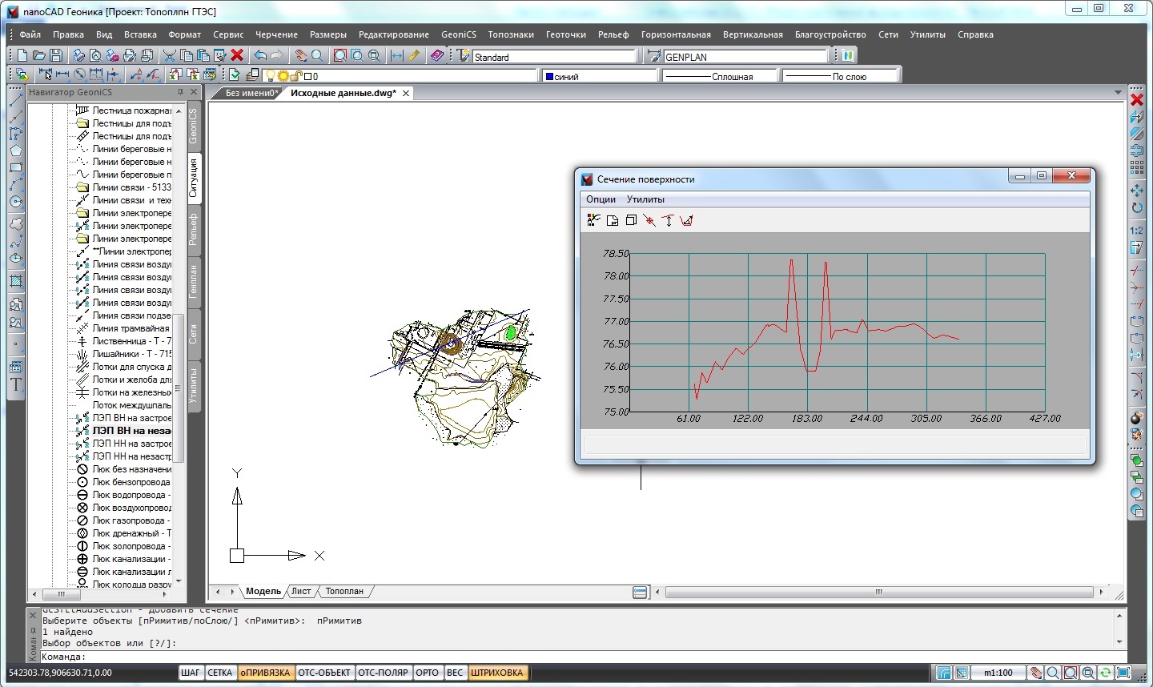Viewport: 1153px width, 687px height.
Task: Select ЛЭП ВН на незастроенной tree item
Action: pyautogui.click(x=131, y=431)
